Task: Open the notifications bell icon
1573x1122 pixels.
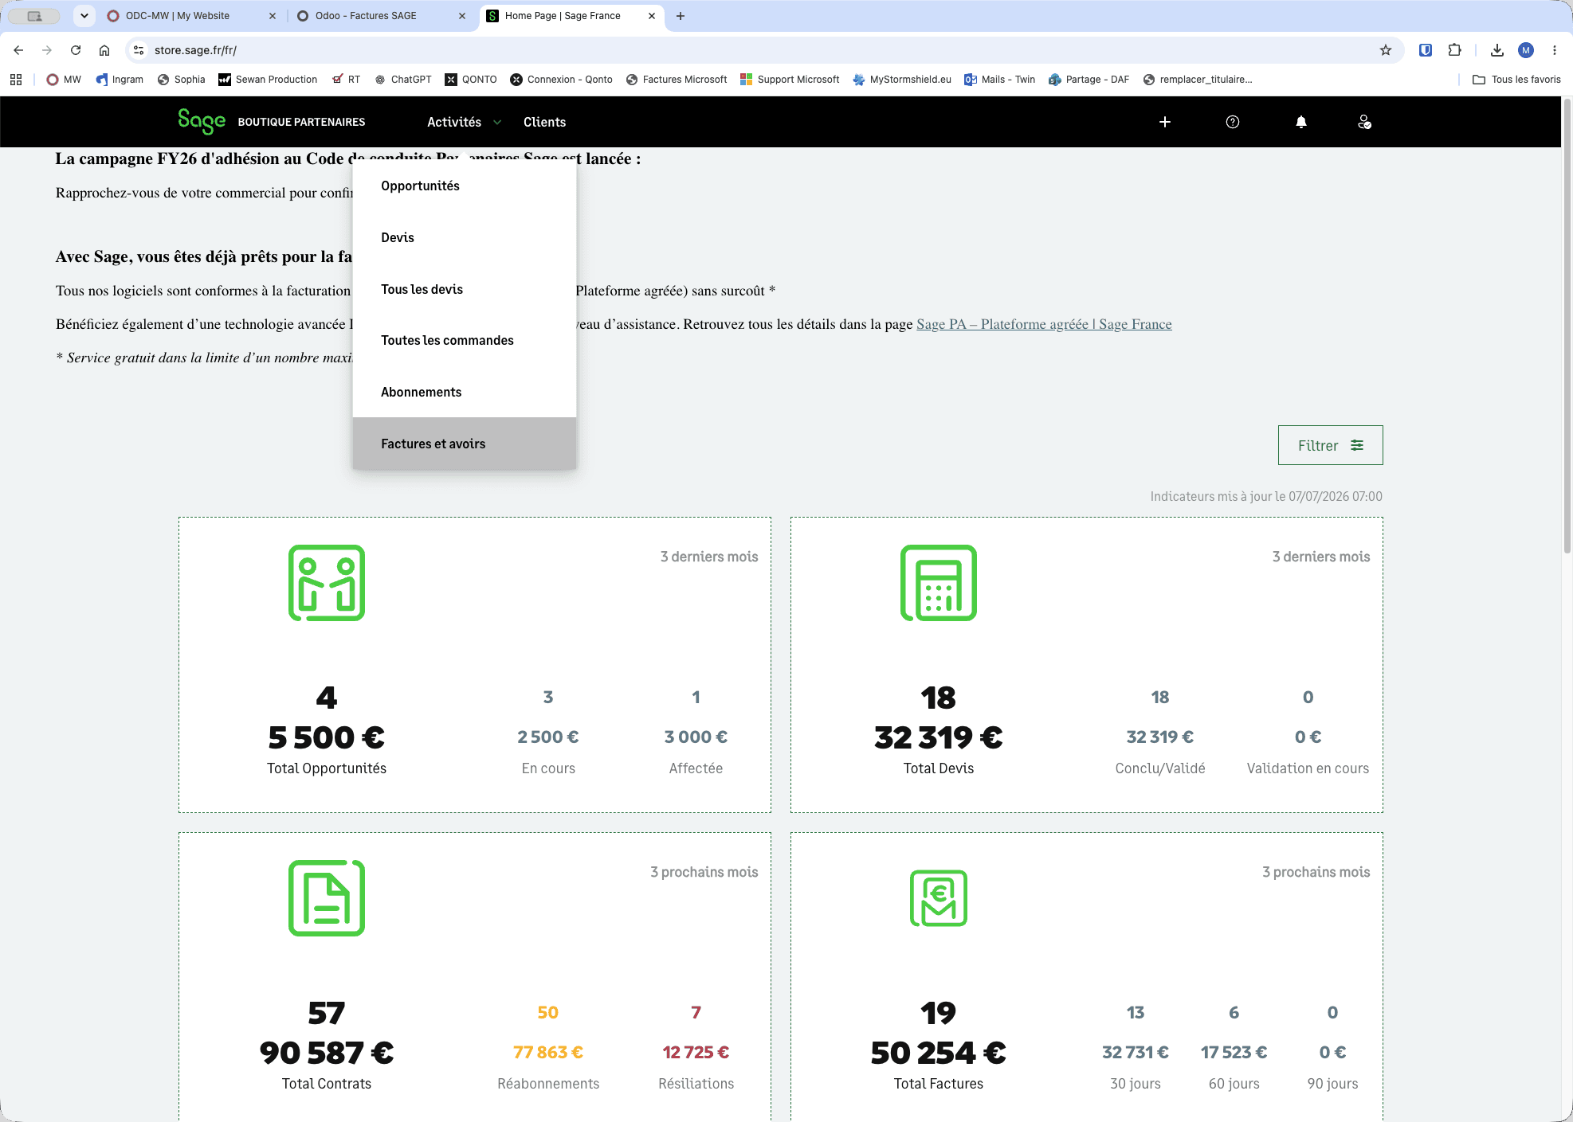Action: (x=1301, y=122)
